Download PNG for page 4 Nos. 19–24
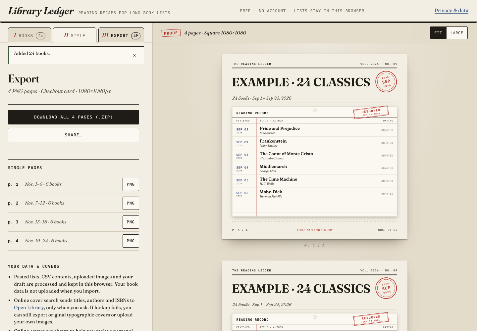 click(131, 241)
